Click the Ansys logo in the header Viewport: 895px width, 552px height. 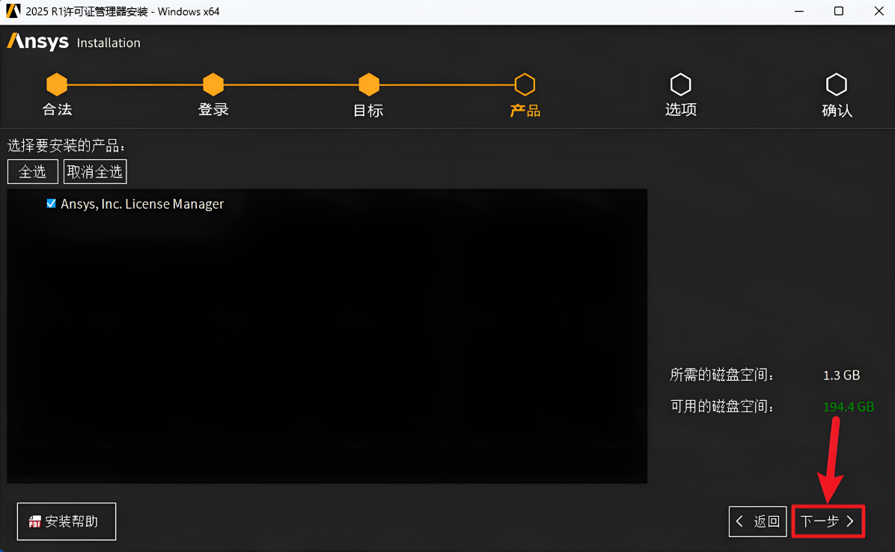[37, 42]
